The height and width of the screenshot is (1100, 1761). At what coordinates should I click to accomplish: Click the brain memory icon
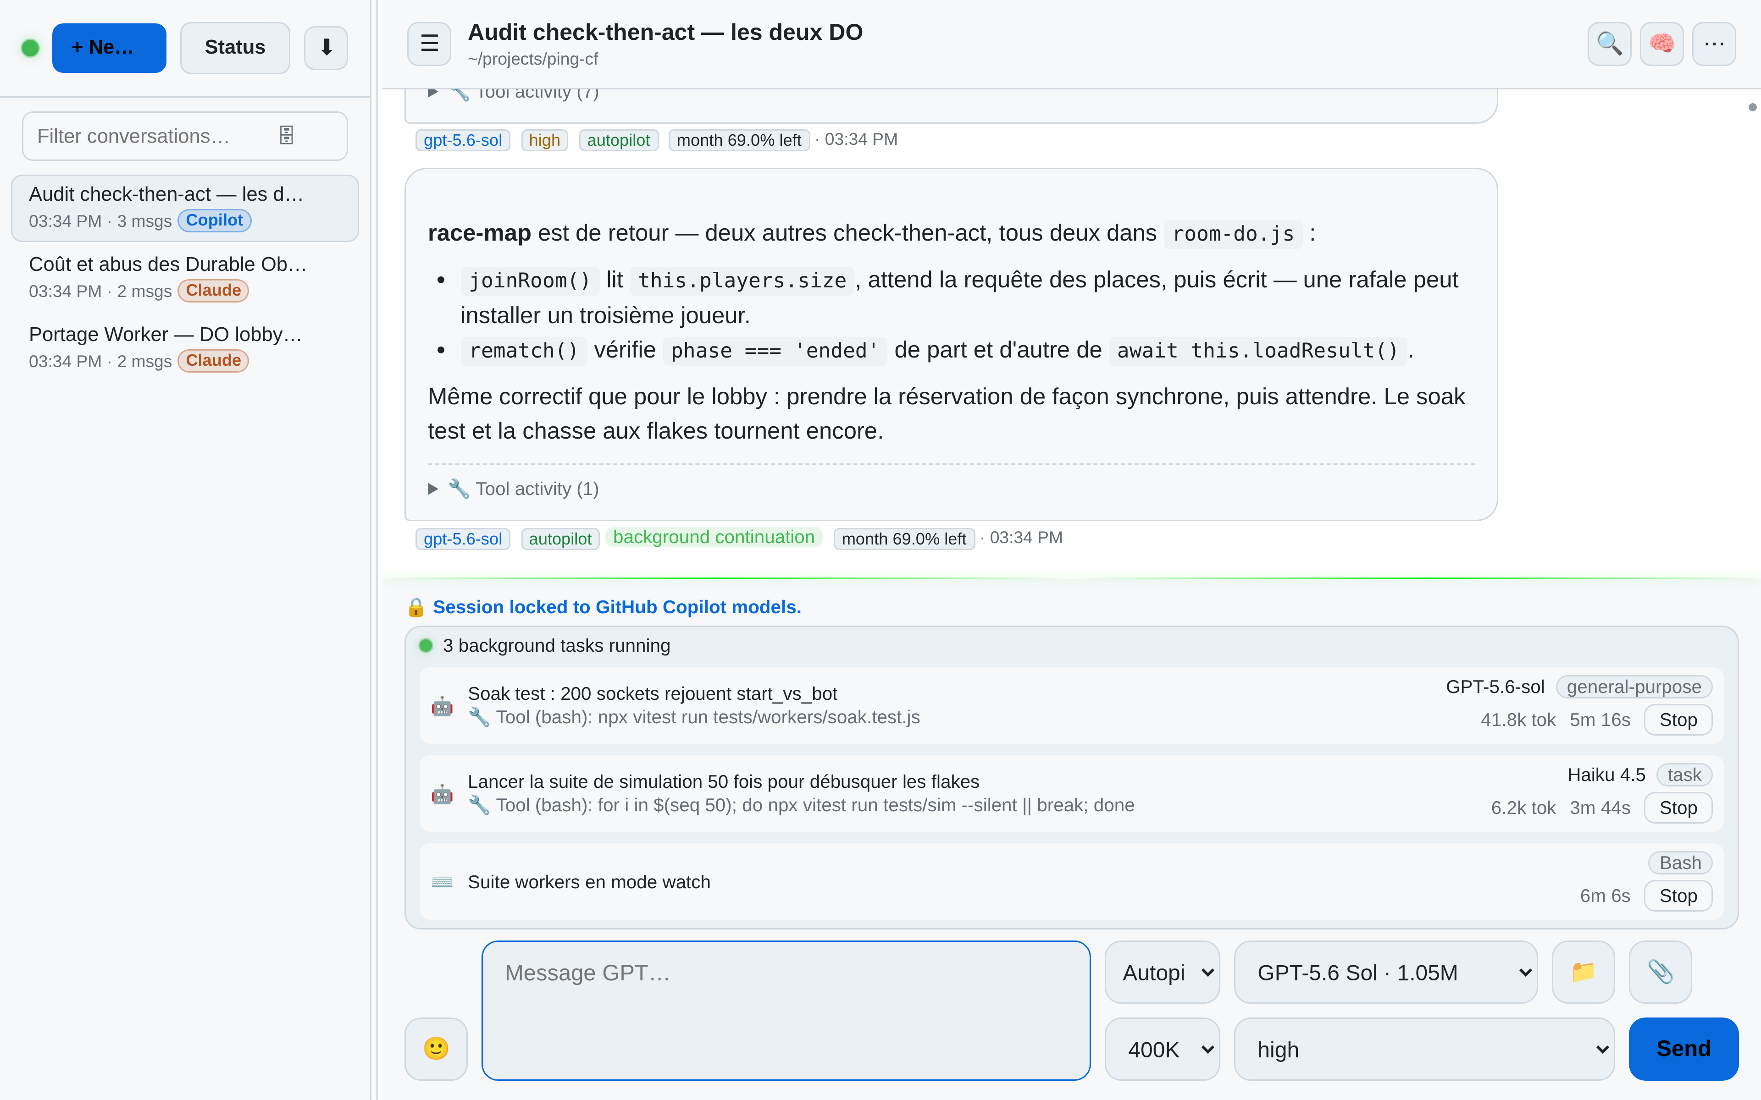coord(1661,44)
